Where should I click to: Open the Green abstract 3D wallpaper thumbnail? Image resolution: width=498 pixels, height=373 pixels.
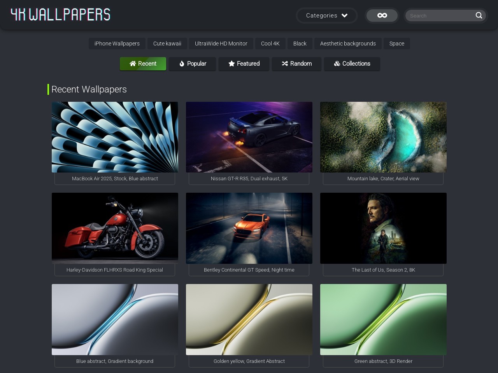(x=383, y=319)
